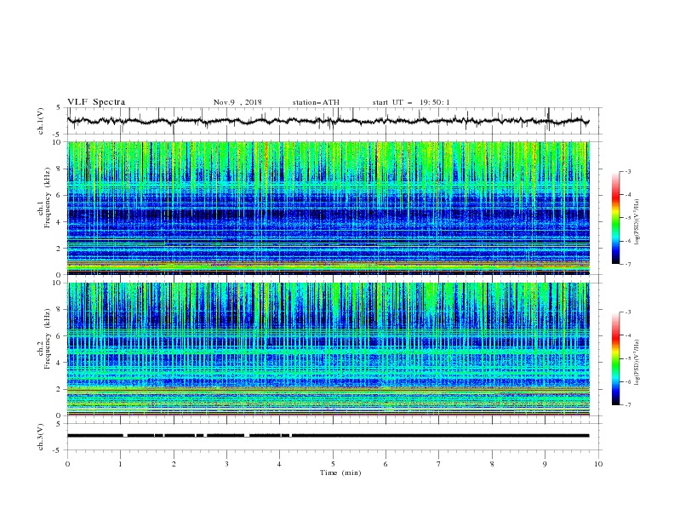Click inside the ch.1 spectrogram panel
The height and width of the screenshot is (521, 674).
coord(328,208)
